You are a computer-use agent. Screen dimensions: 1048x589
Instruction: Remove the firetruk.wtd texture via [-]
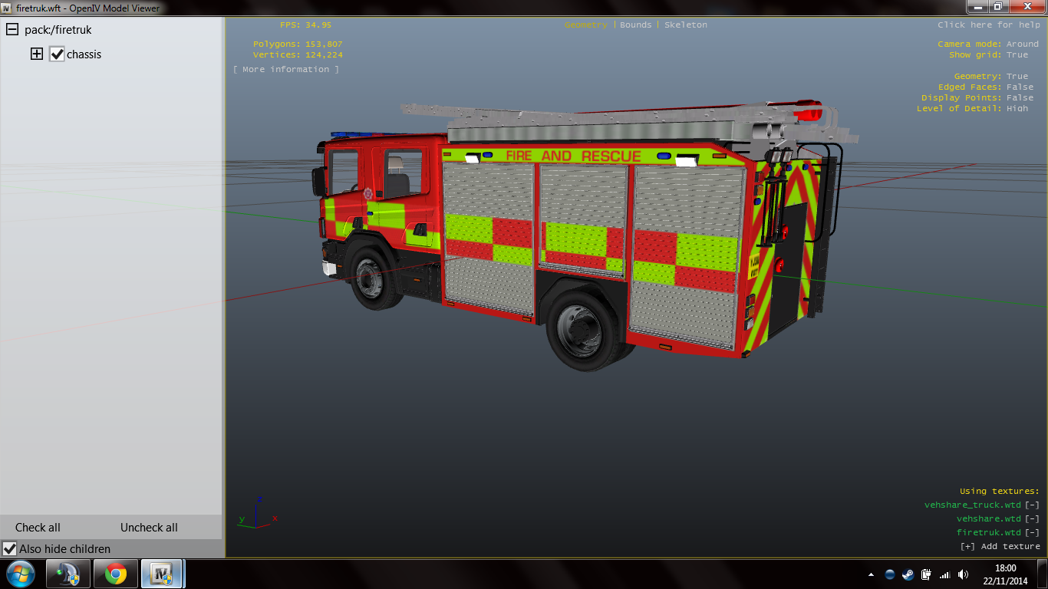[x=1032, y=532]
